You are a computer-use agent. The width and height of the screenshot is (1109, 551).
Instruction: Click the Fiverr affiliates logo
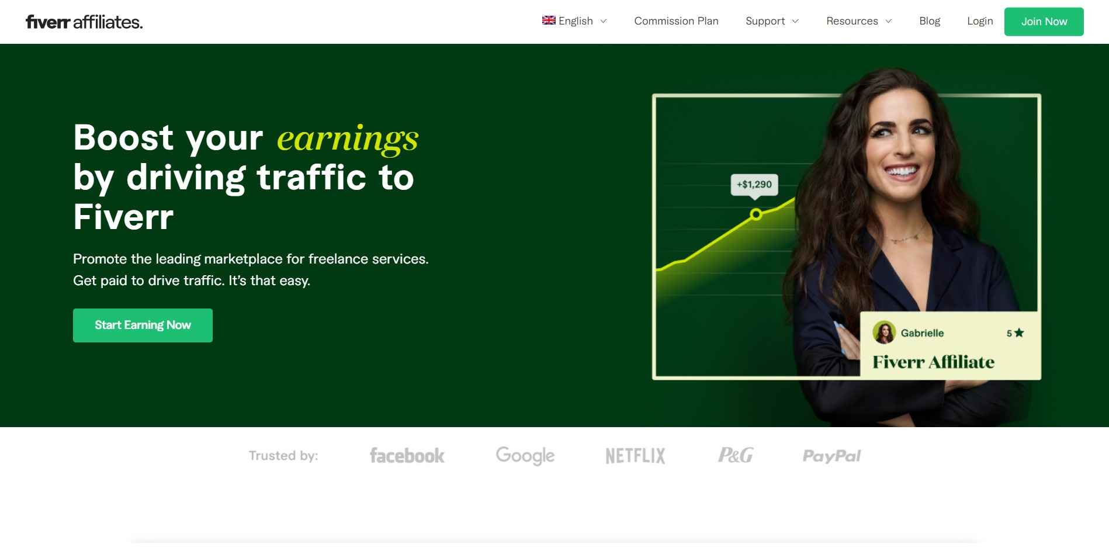tap(84, 22)
